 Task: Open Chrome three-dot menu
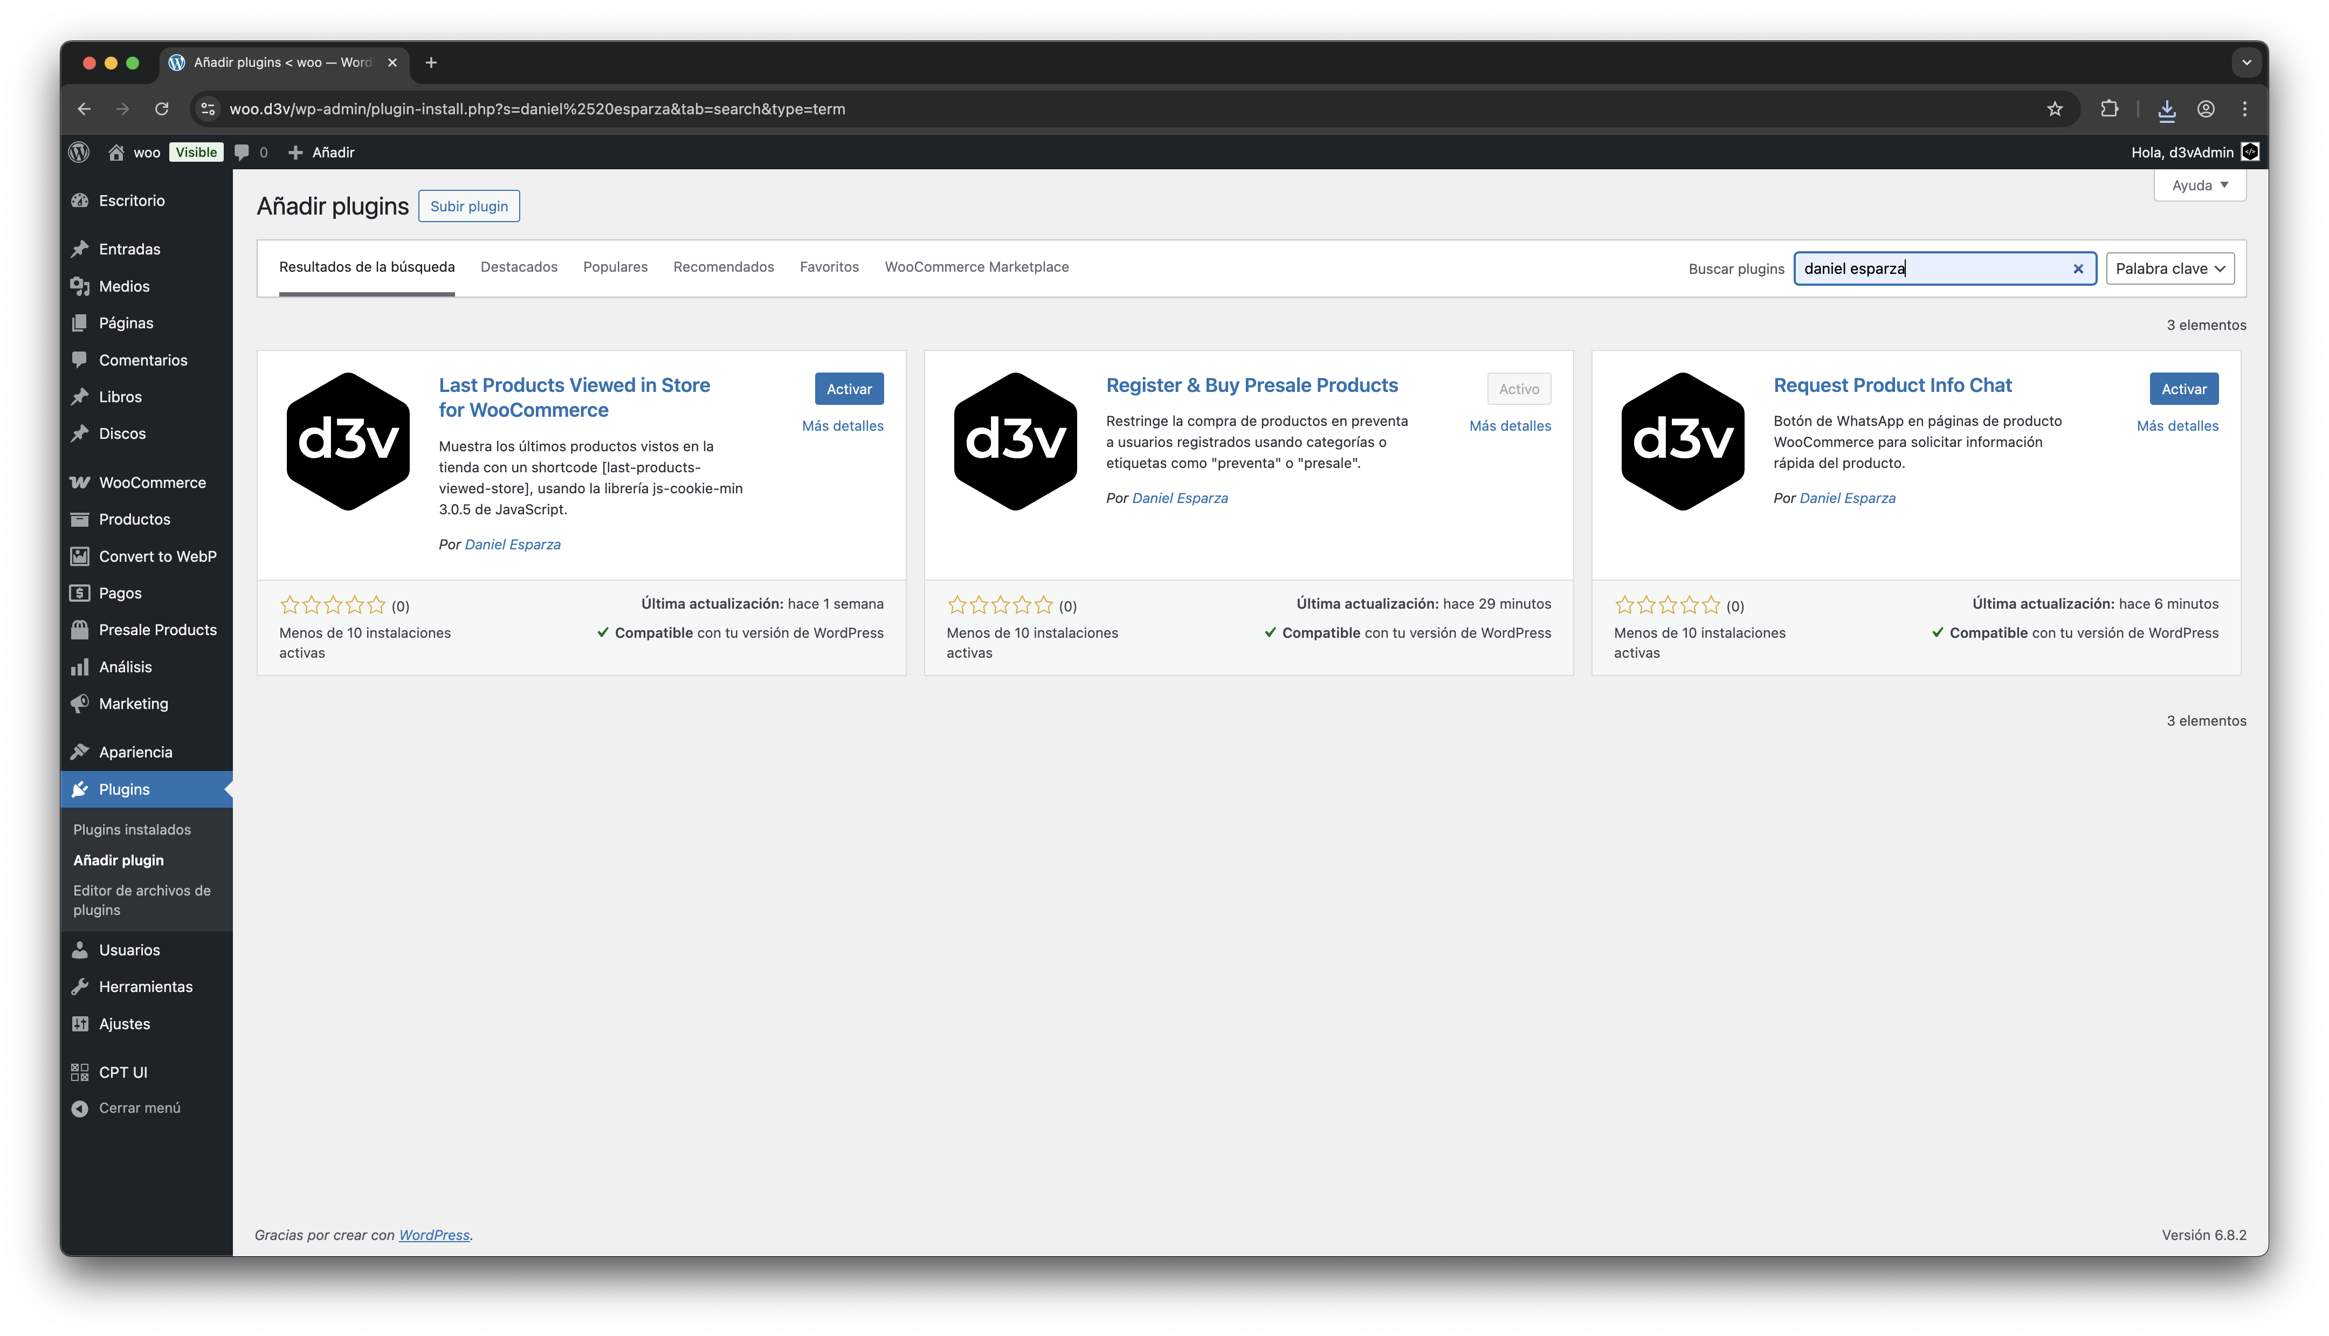pos(2244,109)
